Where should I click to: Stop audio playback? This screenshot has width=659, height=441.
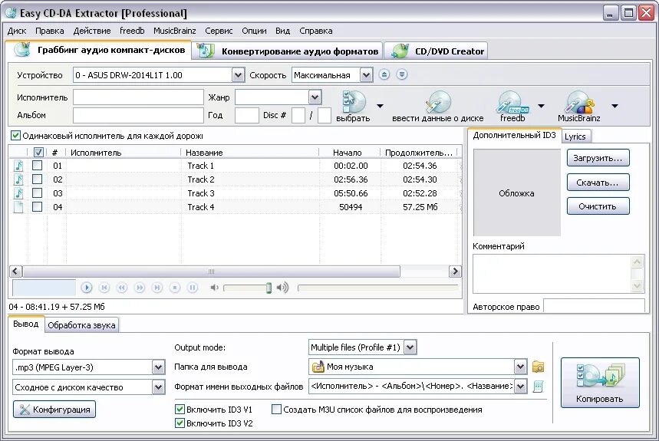[175, 288]
